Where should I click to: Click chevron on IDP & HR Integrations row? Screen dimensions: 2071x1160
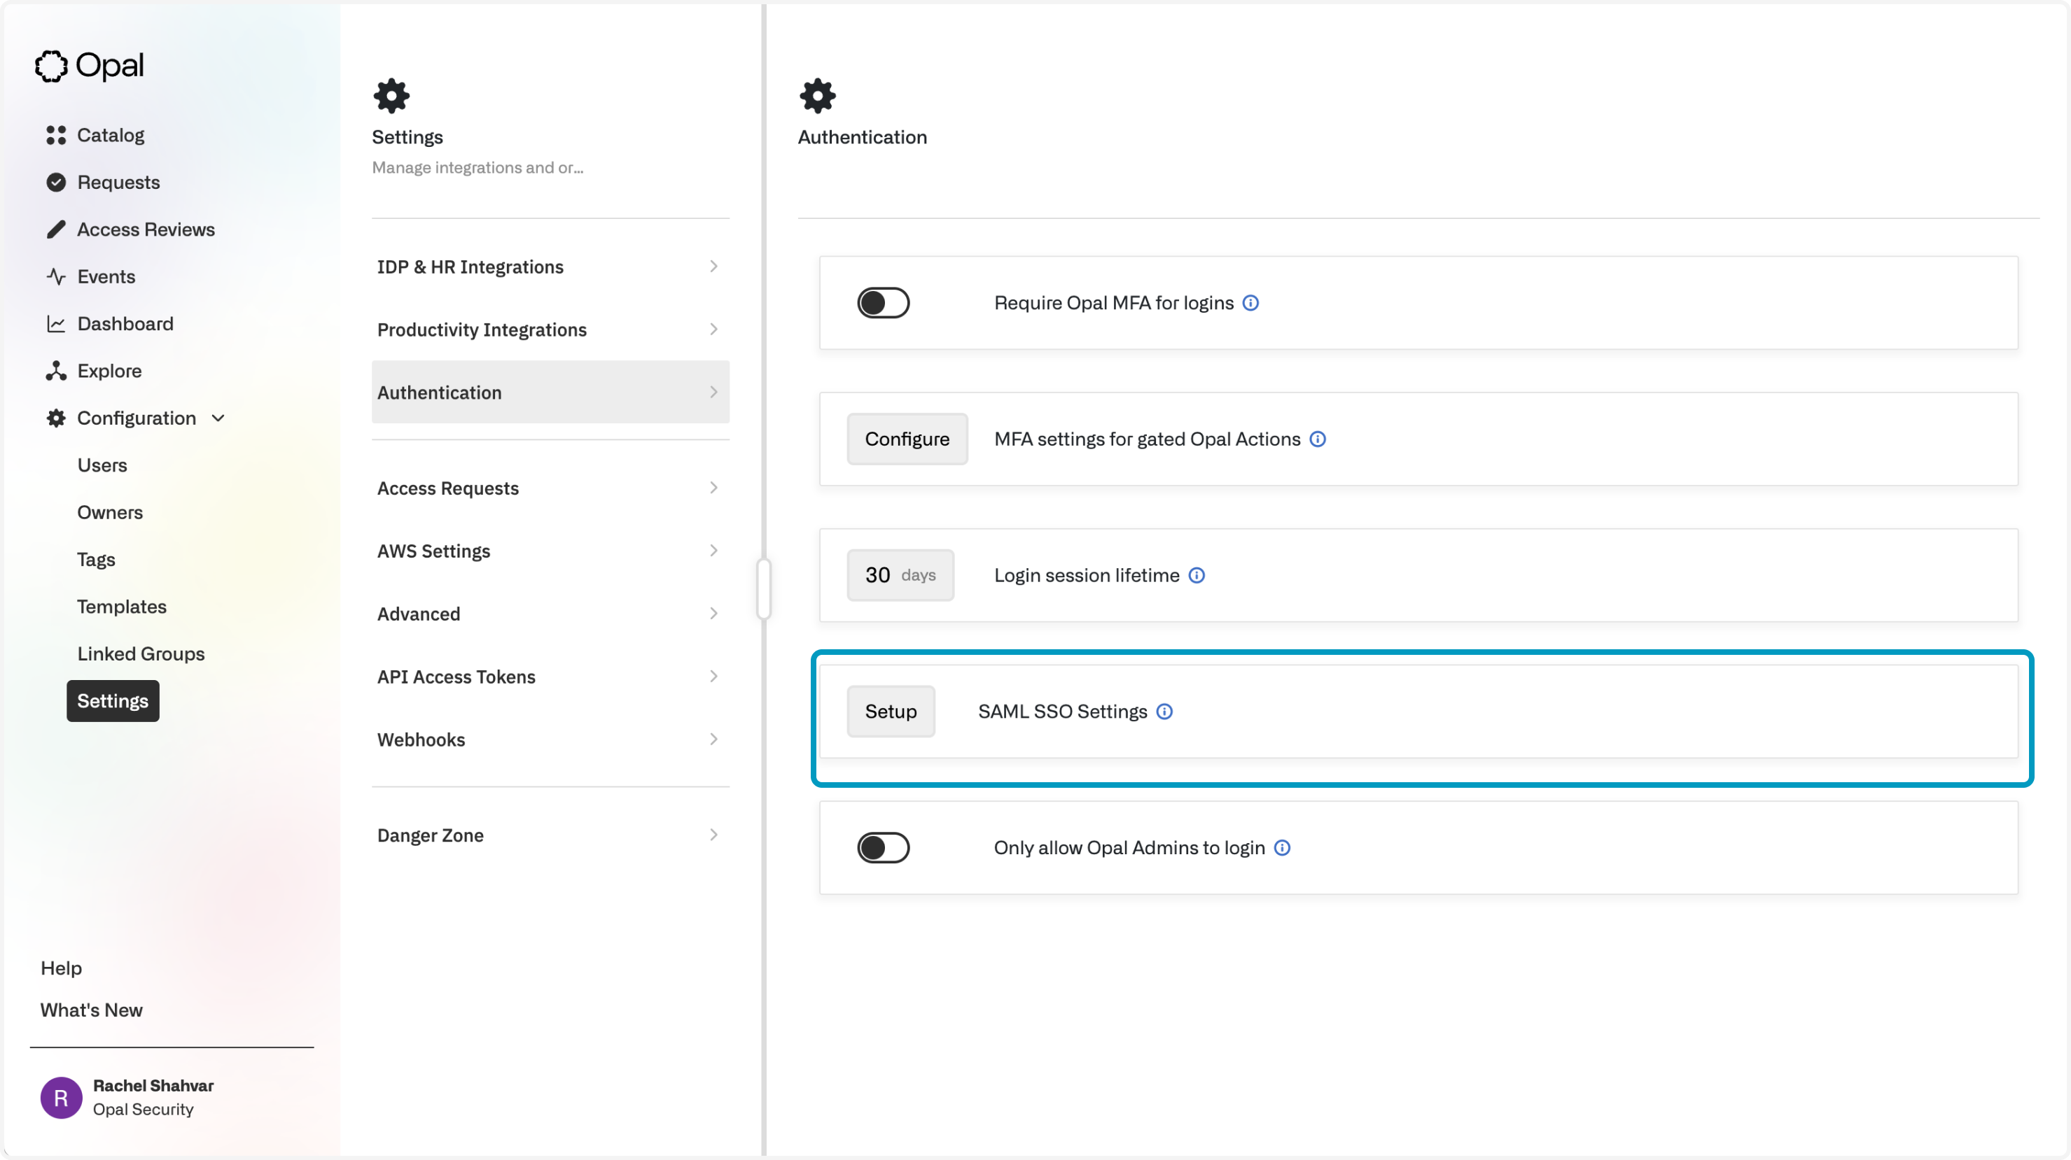coord(714,266)
